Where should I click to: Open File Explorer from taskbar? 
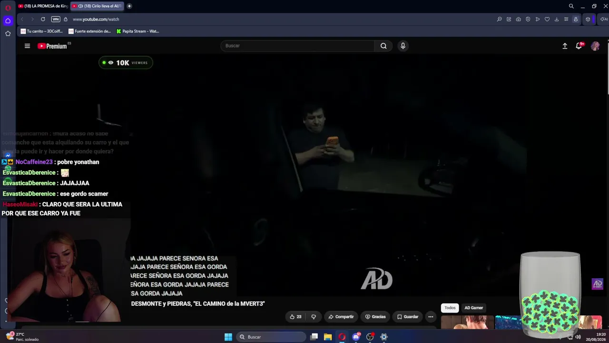tap(328, 337)
